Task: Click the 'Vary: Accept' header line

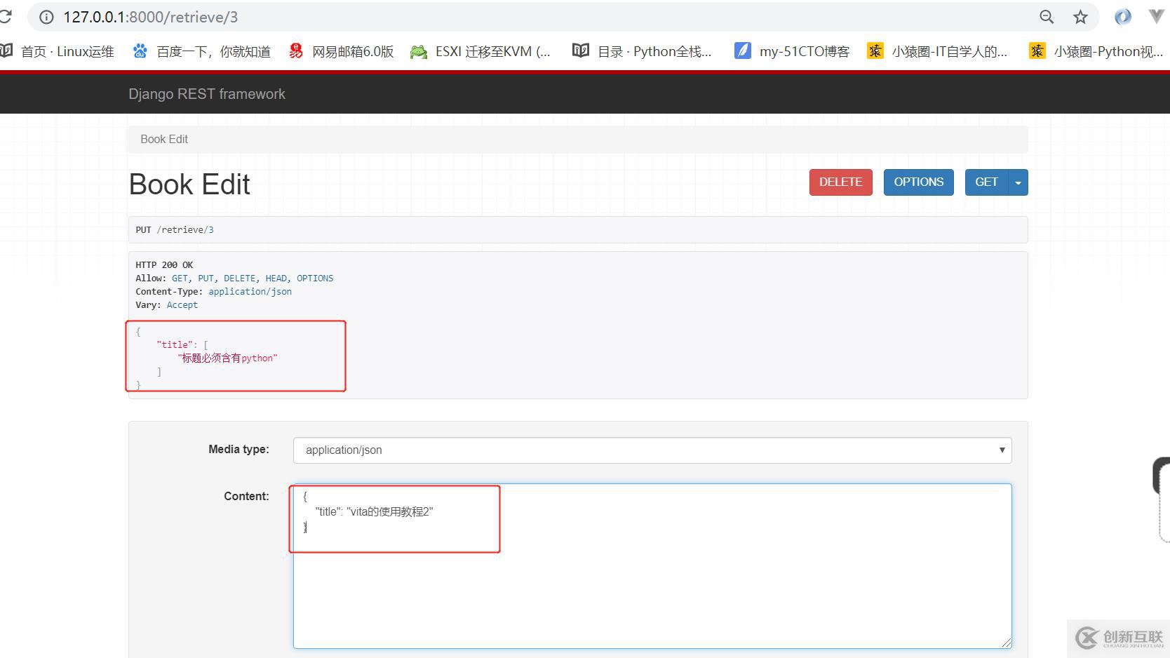Action: (x=167, y=305)
